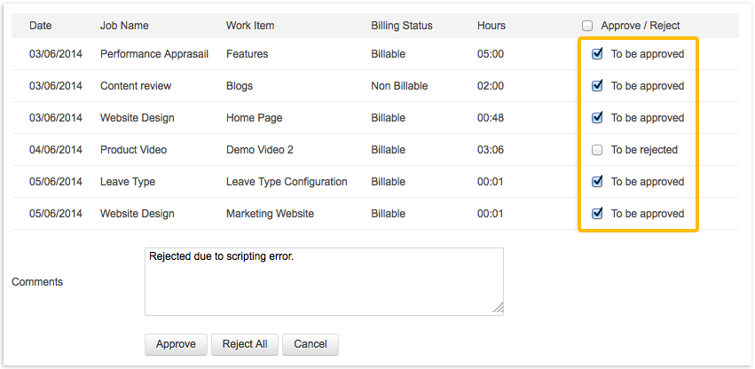Click the Job Name column header
The height and width of the screenshot is (369, 755).
[x=124, y=26]
